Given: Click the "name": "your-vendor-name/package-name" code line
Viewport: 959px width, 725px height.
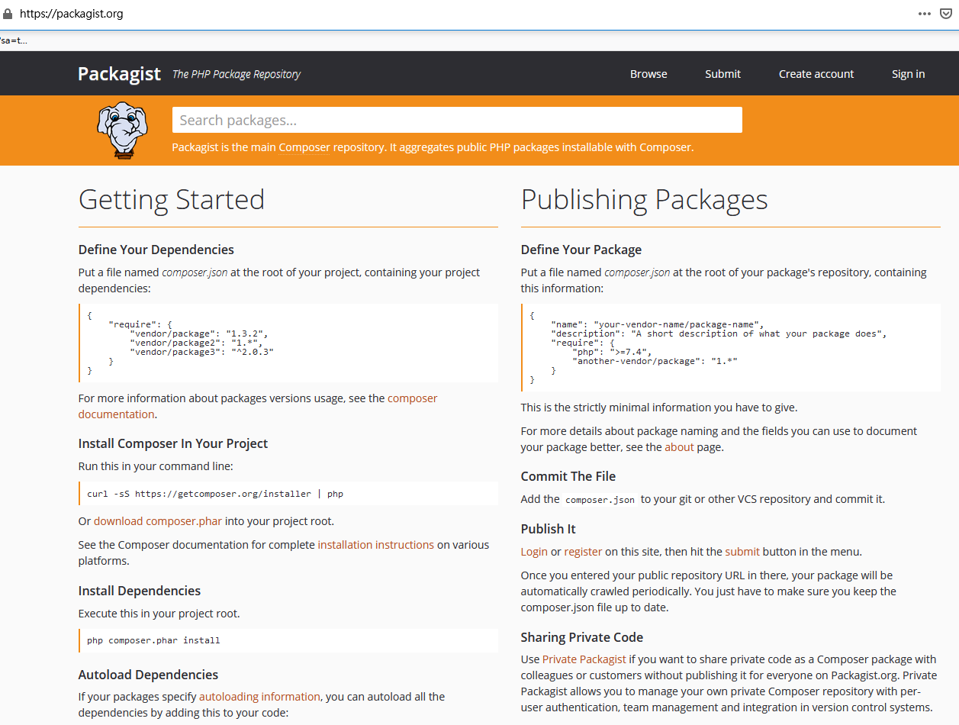Looking at the screenshot, I should [x=657, y=324].
